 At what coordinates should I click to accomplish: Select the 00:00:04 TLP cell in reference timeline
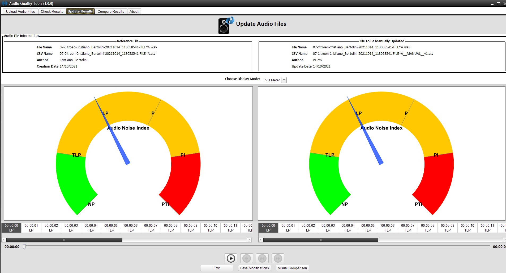(x=91, y=230)
